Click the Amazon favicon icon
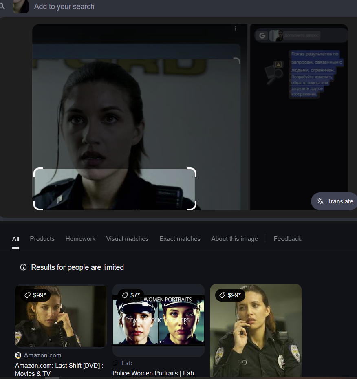This screenshot has height=379, width=357. (18, 355)
